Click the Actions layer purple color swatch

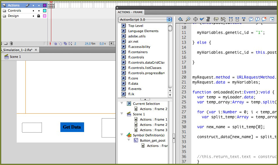coord(45,6)
